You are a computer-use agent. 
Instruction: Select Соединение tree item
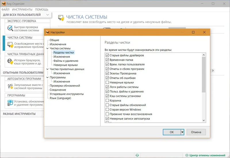58,90
